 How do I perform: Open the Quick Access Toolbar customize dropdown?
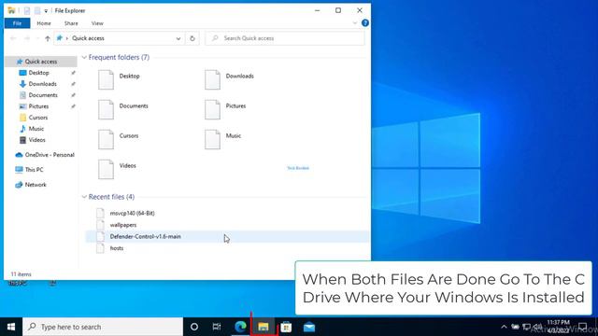tap(46, 11)
